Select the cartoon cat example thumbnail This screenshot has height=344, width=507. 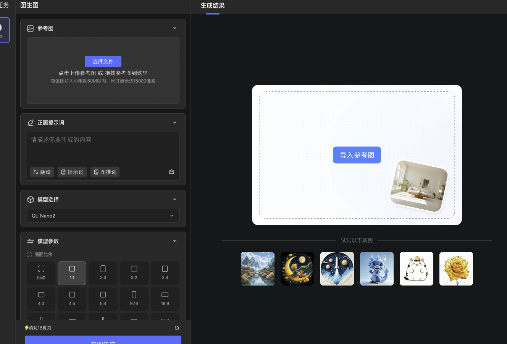point(417,269)
